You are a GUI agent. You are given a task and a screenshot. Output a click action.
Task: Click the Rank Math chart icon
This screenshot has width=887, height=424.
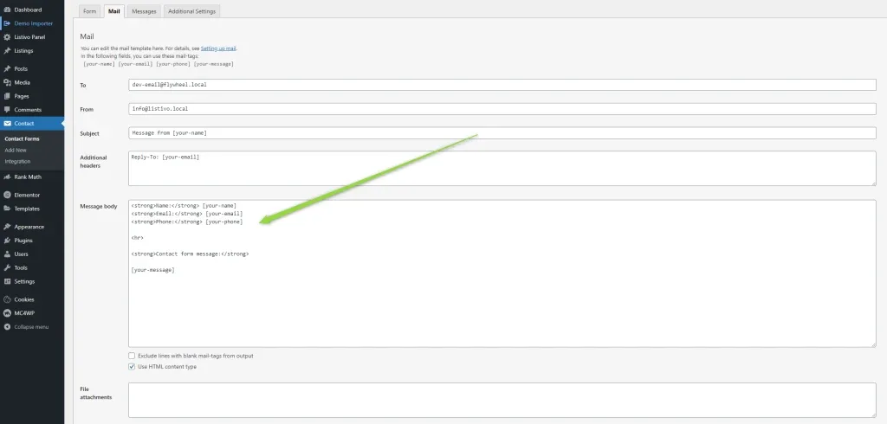pos(7,177)
